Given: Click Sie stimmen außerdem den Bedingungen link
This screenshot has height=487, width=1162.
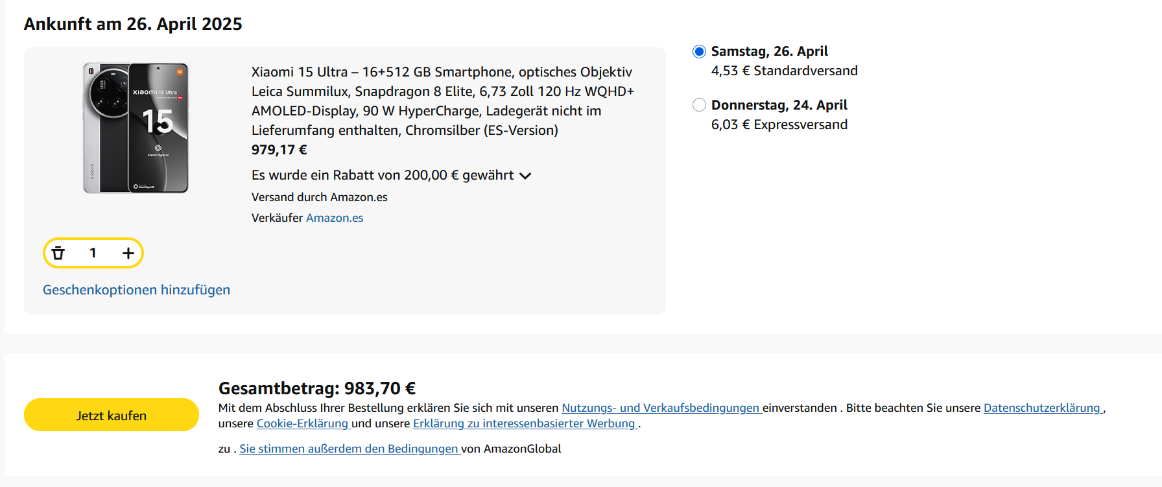Looking at the screenshot, I should [x=350, y=449].
